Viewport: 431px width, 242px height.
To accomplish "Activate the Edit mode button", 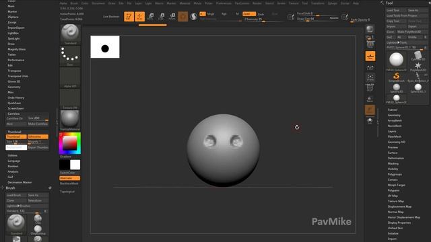I will 129,16.
